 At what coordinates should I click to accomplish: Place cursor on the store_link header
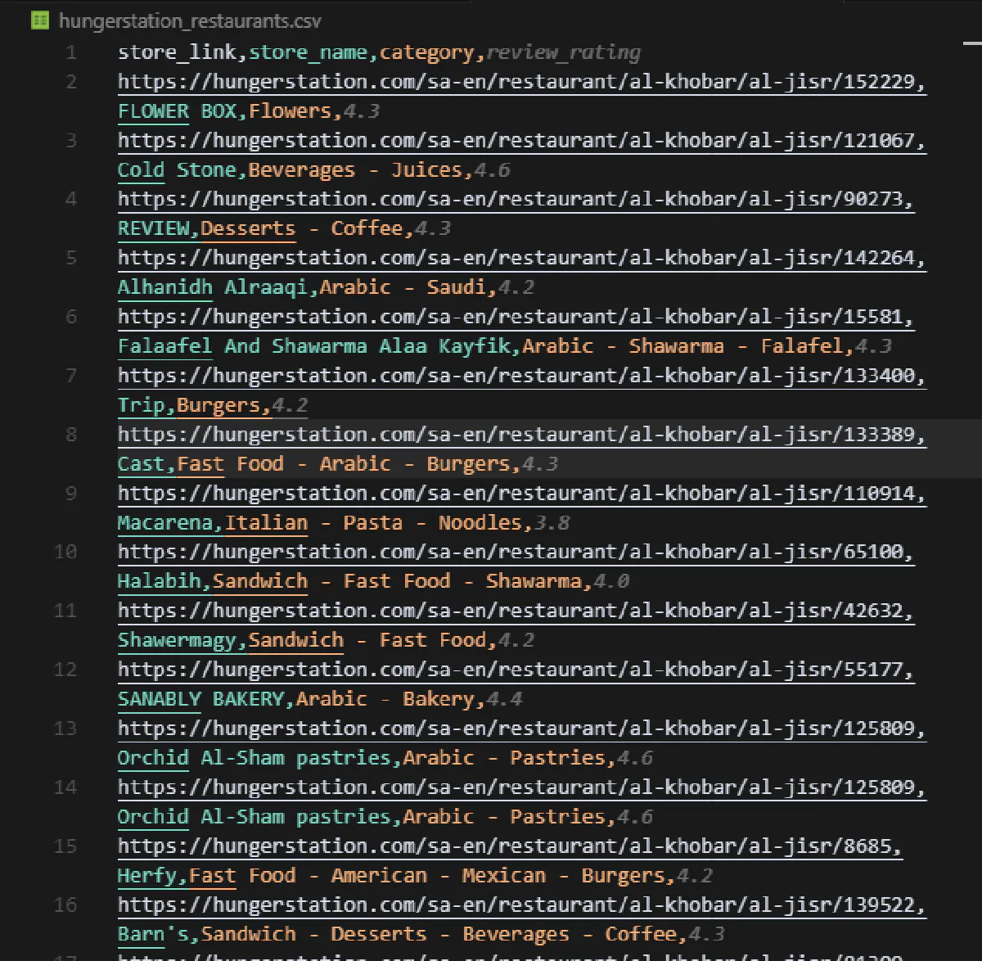tap(177, 52)
